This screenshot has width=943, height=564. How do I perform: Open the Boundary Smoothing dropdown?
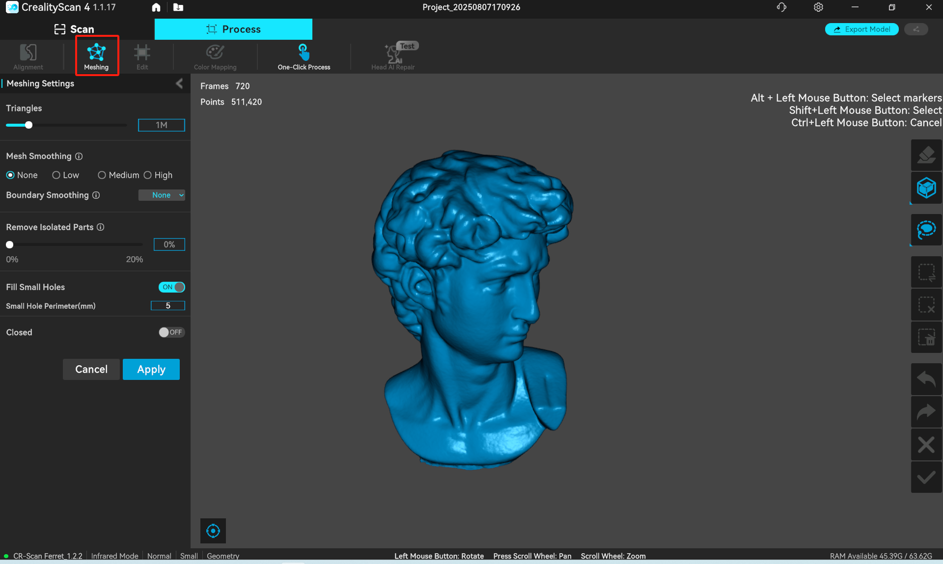point(162,195)
